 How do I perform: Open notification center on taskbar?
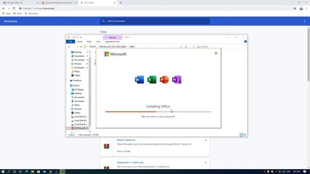pyautogui.click(x=305, y=172)
